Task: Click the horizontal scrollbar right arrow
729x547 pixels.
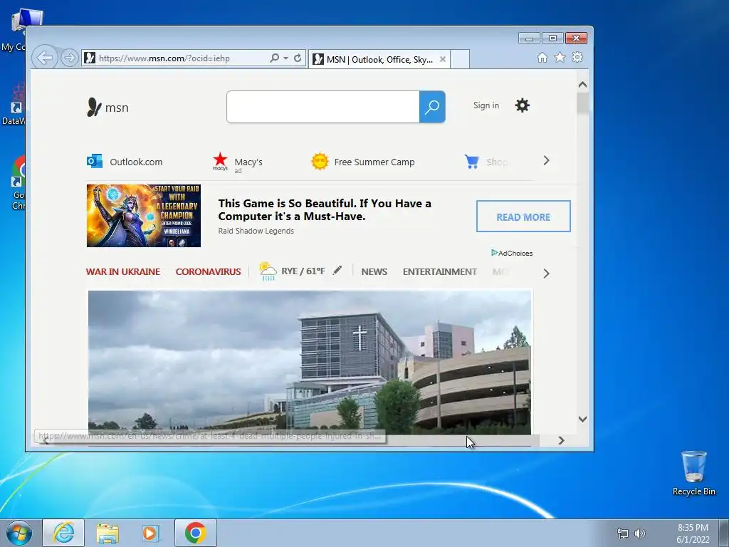Action: [561, 440]
